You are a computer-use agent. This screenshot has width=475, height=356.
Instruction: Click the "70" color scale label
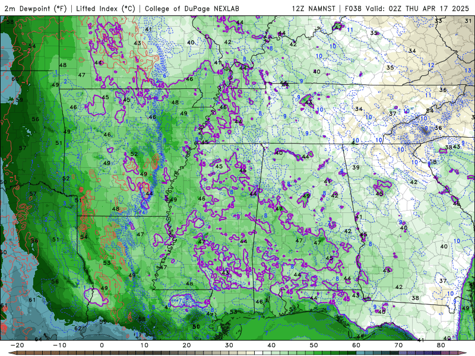coord(398,345)
